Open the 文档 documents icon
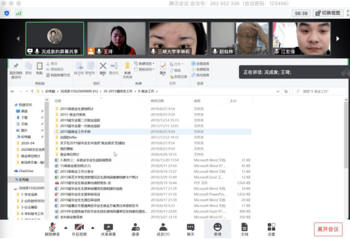The height and width of the screenshot is (239, 350). 244,229
